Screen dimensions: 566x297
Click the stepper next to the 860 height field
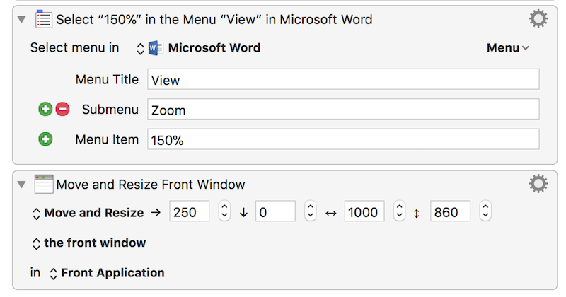tap(485, 211)
